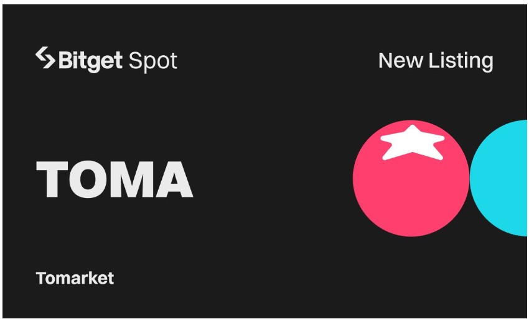Select the New Listing label
The height and width of the screenshot is (319, 529).
[x=436, y=61]
